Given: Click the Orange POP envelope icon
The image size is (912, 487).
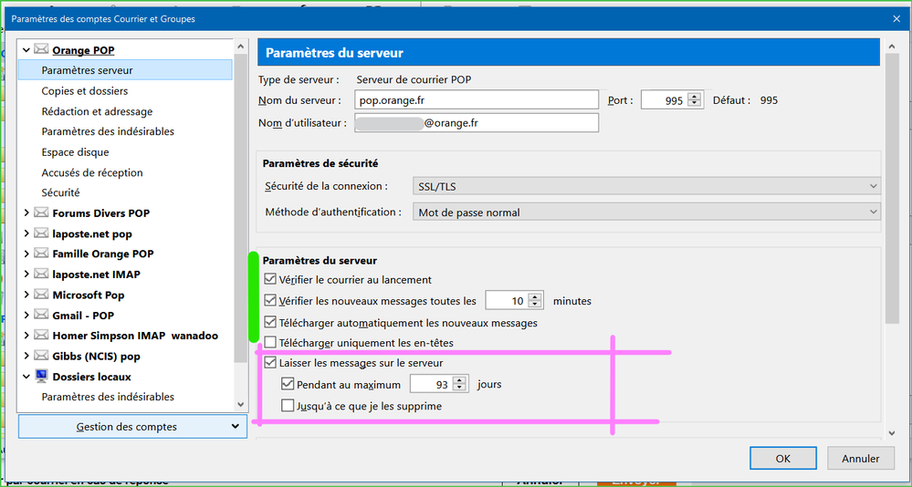Looking at the screenshot, I should (41, 49).
